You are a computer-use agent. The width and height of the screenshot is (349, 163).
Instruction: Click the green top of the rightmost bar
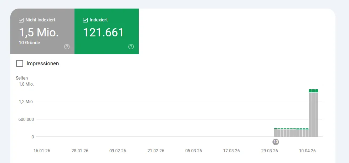pos(316,91)
